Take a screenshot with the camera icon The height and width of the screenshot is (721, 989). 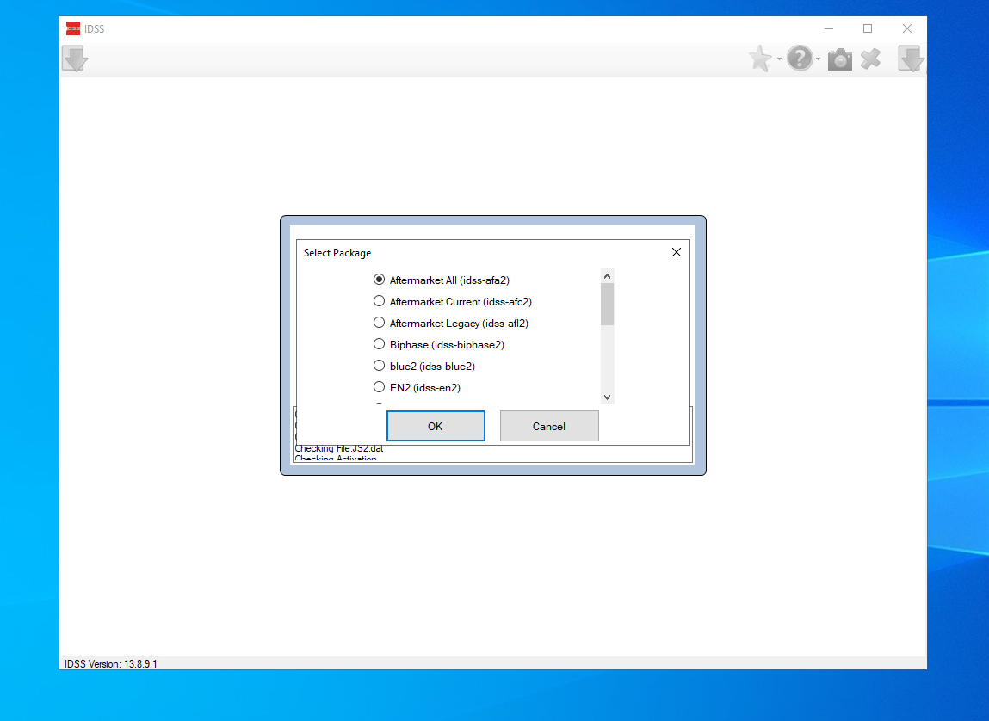point(839,58)
